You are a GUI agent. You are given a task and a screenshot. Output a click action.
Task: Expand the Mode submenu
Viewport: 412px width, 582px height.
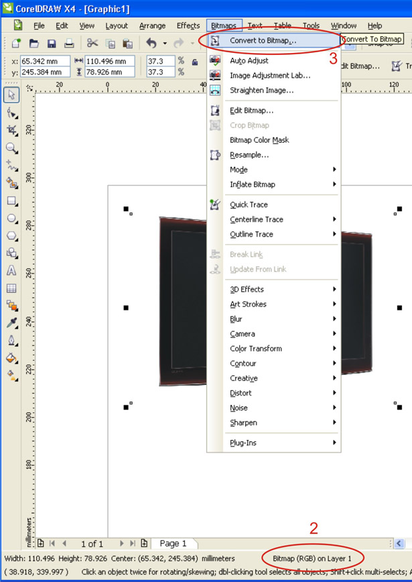point(282,170)
